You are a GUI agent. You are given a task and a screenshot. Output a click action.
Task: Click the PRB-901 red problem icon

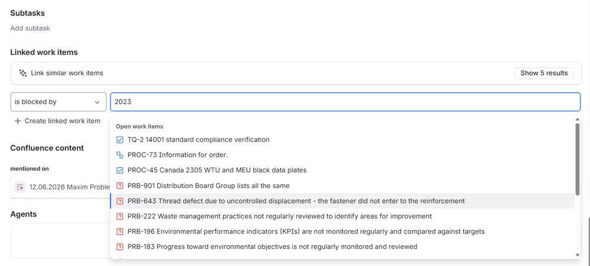(120, 186)
